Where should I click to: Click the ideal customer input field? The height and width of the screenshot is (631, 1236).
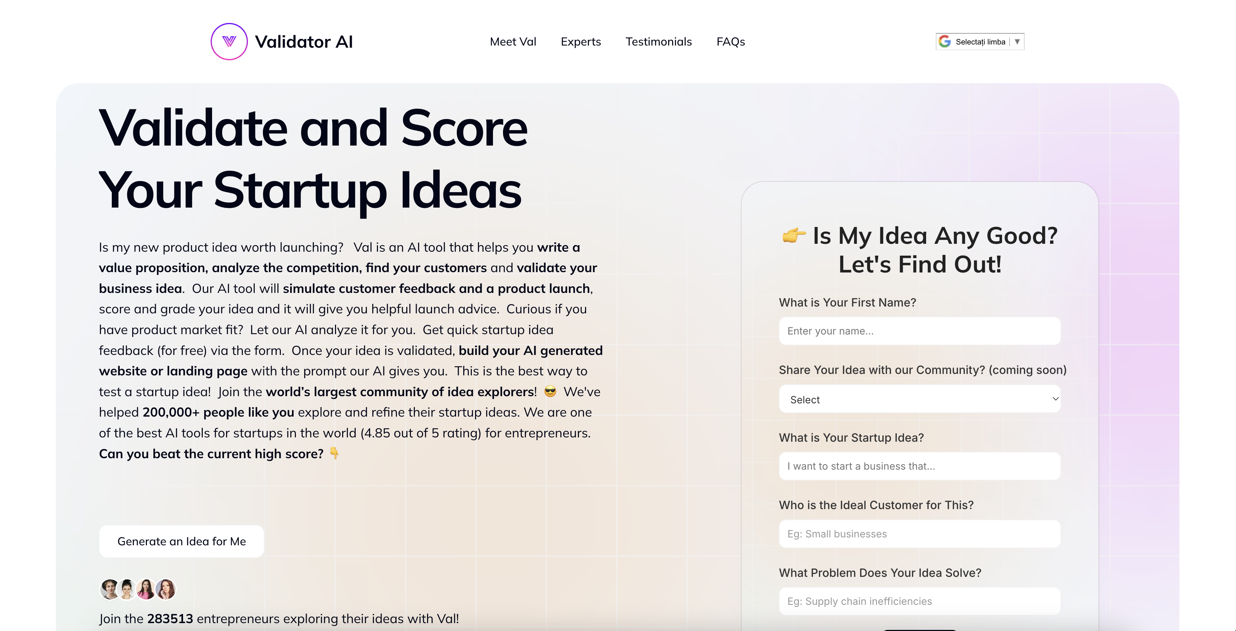coord(919,533)
